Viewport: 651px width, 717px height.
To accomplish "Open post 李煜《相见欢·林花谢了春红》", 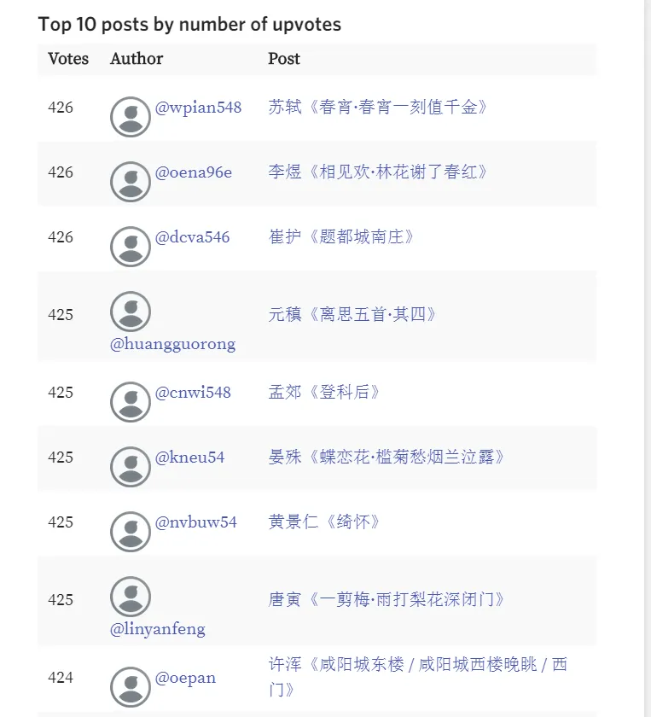I will tap(378, 172).
